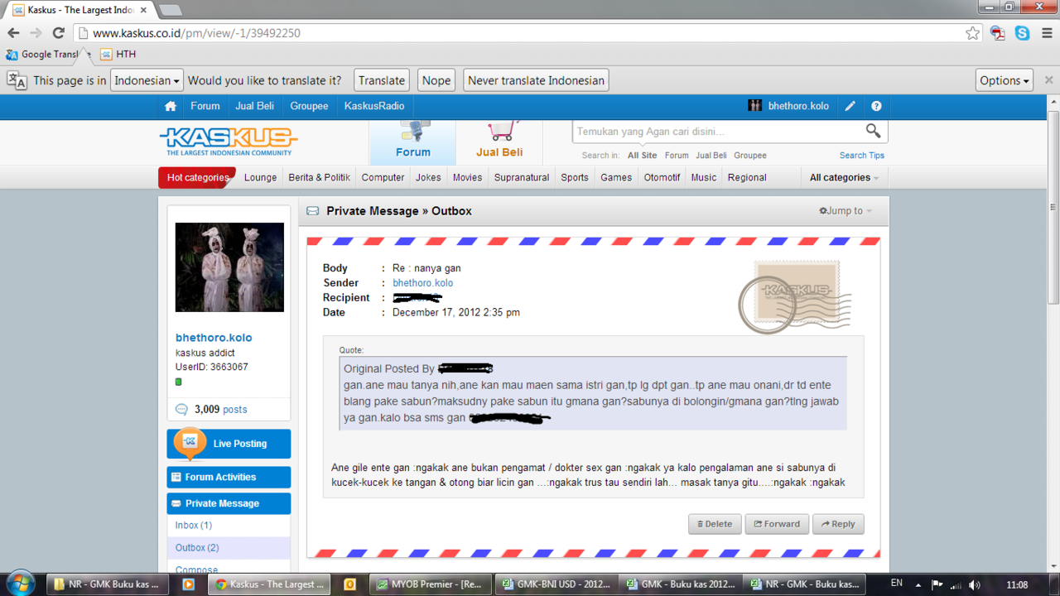Viewport: 1060px width, 596px height.
Task: Open Berita & Politik category
Action: click(x=319, y=177)
